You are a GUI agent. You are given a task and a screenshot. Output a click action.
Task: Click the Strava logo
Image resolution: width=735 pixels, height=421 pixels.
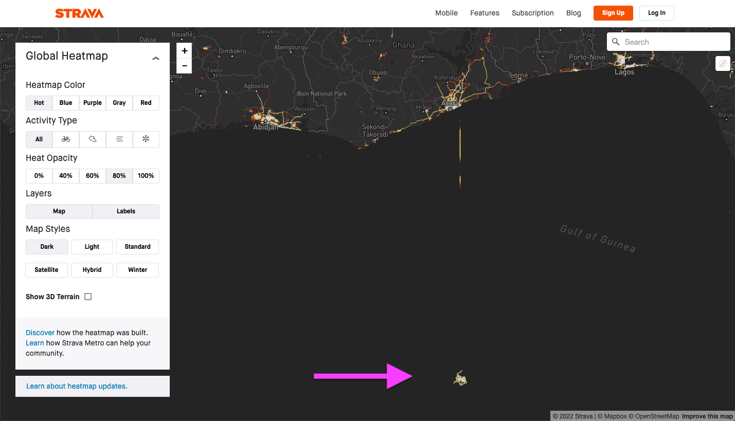coord(79,13)
